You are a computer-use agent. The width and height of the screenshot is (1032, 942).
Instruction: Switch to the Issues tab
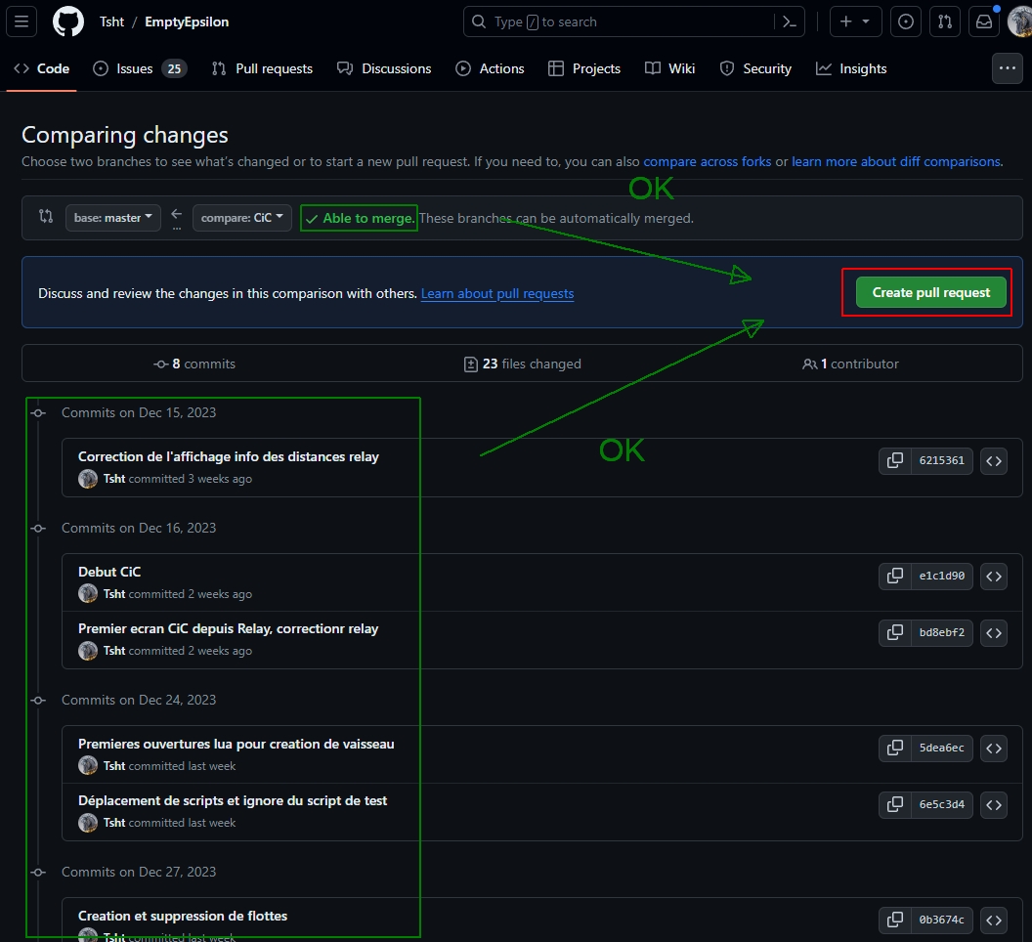pyautogui.click(x=138, y=68)
